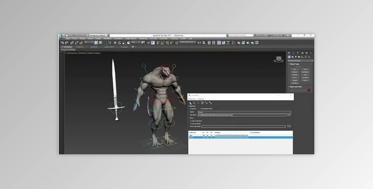This screenshot has width=373, height=189.
Task: Select the Tiger row in reference list
Action: pyautogui.click(x=241, y=135)
